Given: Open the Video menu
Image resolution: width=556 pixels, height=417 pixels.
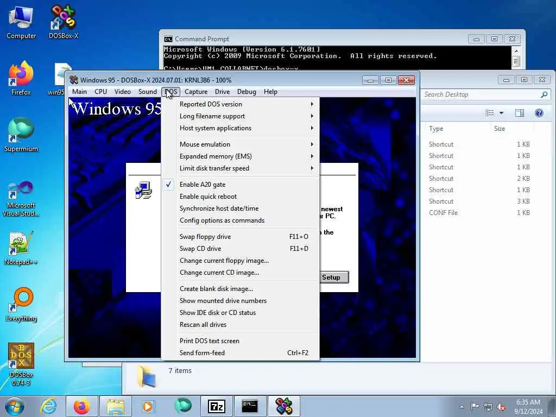Looking at the screenshot, I should (x=123, y=92).
